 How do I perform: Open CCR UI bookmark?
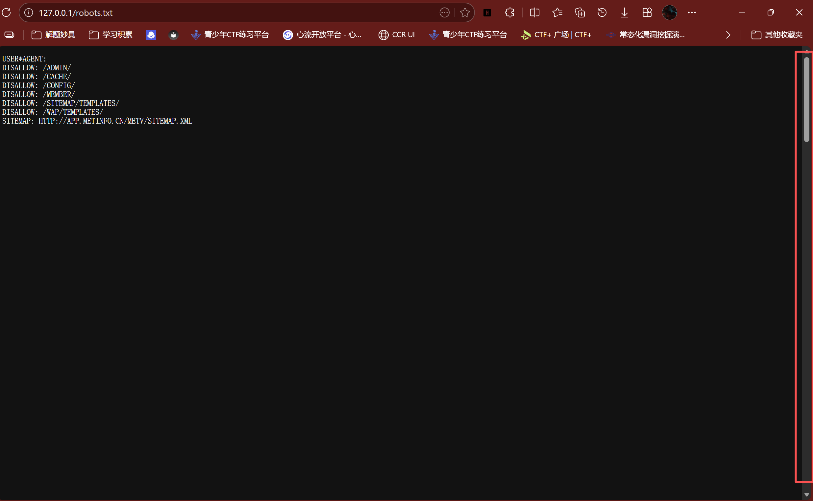(x=397, y=35)
